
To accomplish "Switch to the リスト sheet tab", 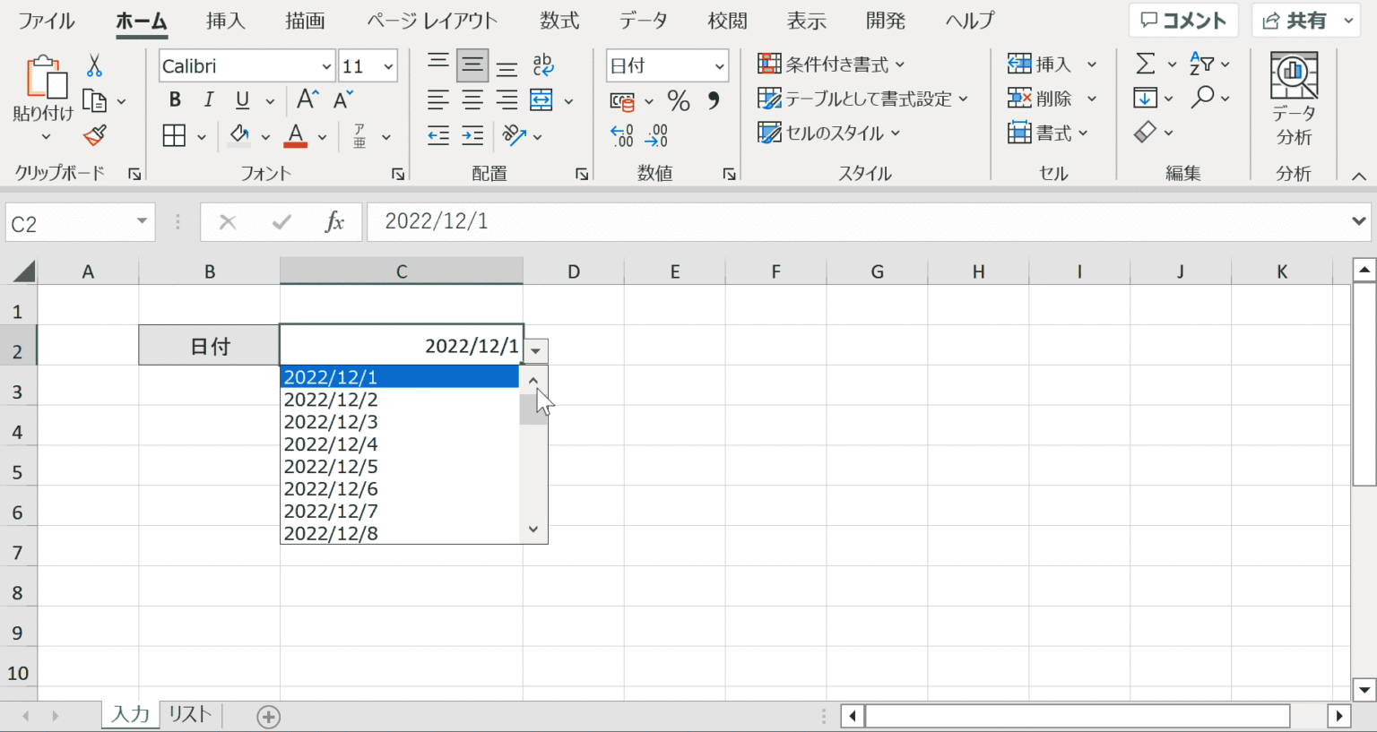I will click(190, 715).
